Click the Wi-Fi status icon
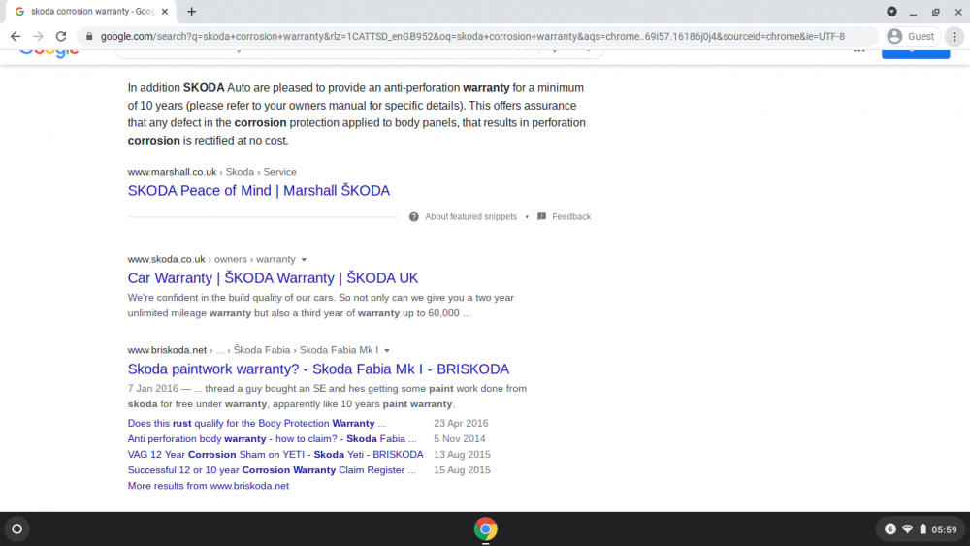Screen dimensions: 970x546 [x=908, y=530]
